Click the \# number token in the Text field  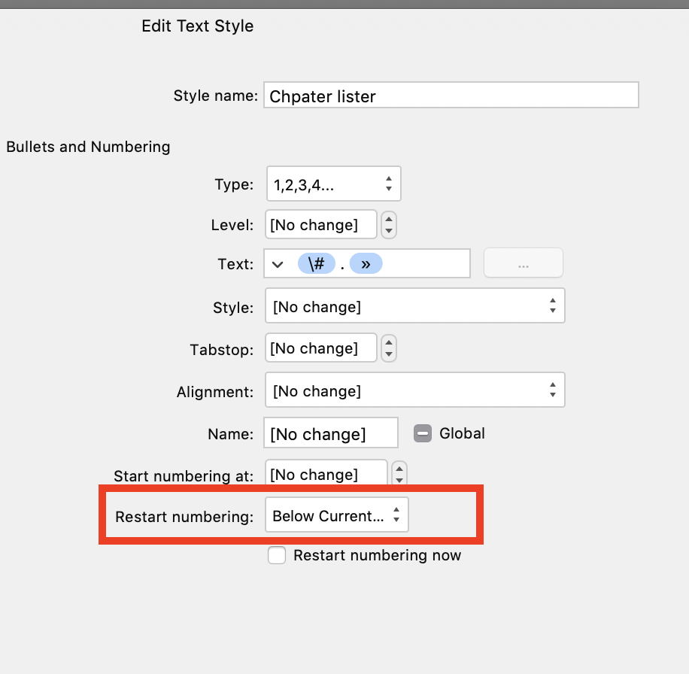click(x=317, y=263)
